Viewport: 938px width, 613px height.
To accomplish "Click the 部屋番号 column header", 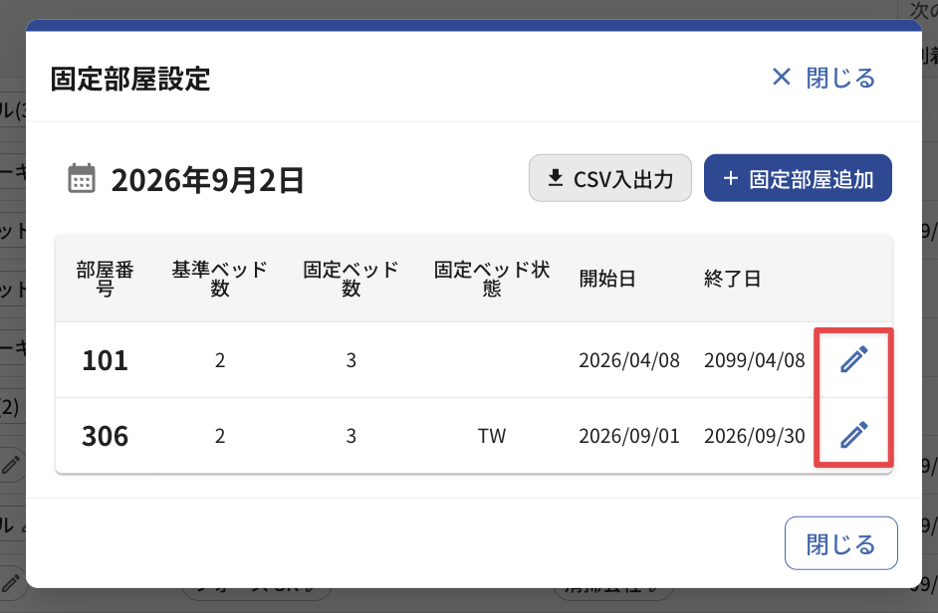I will point(105,279).
